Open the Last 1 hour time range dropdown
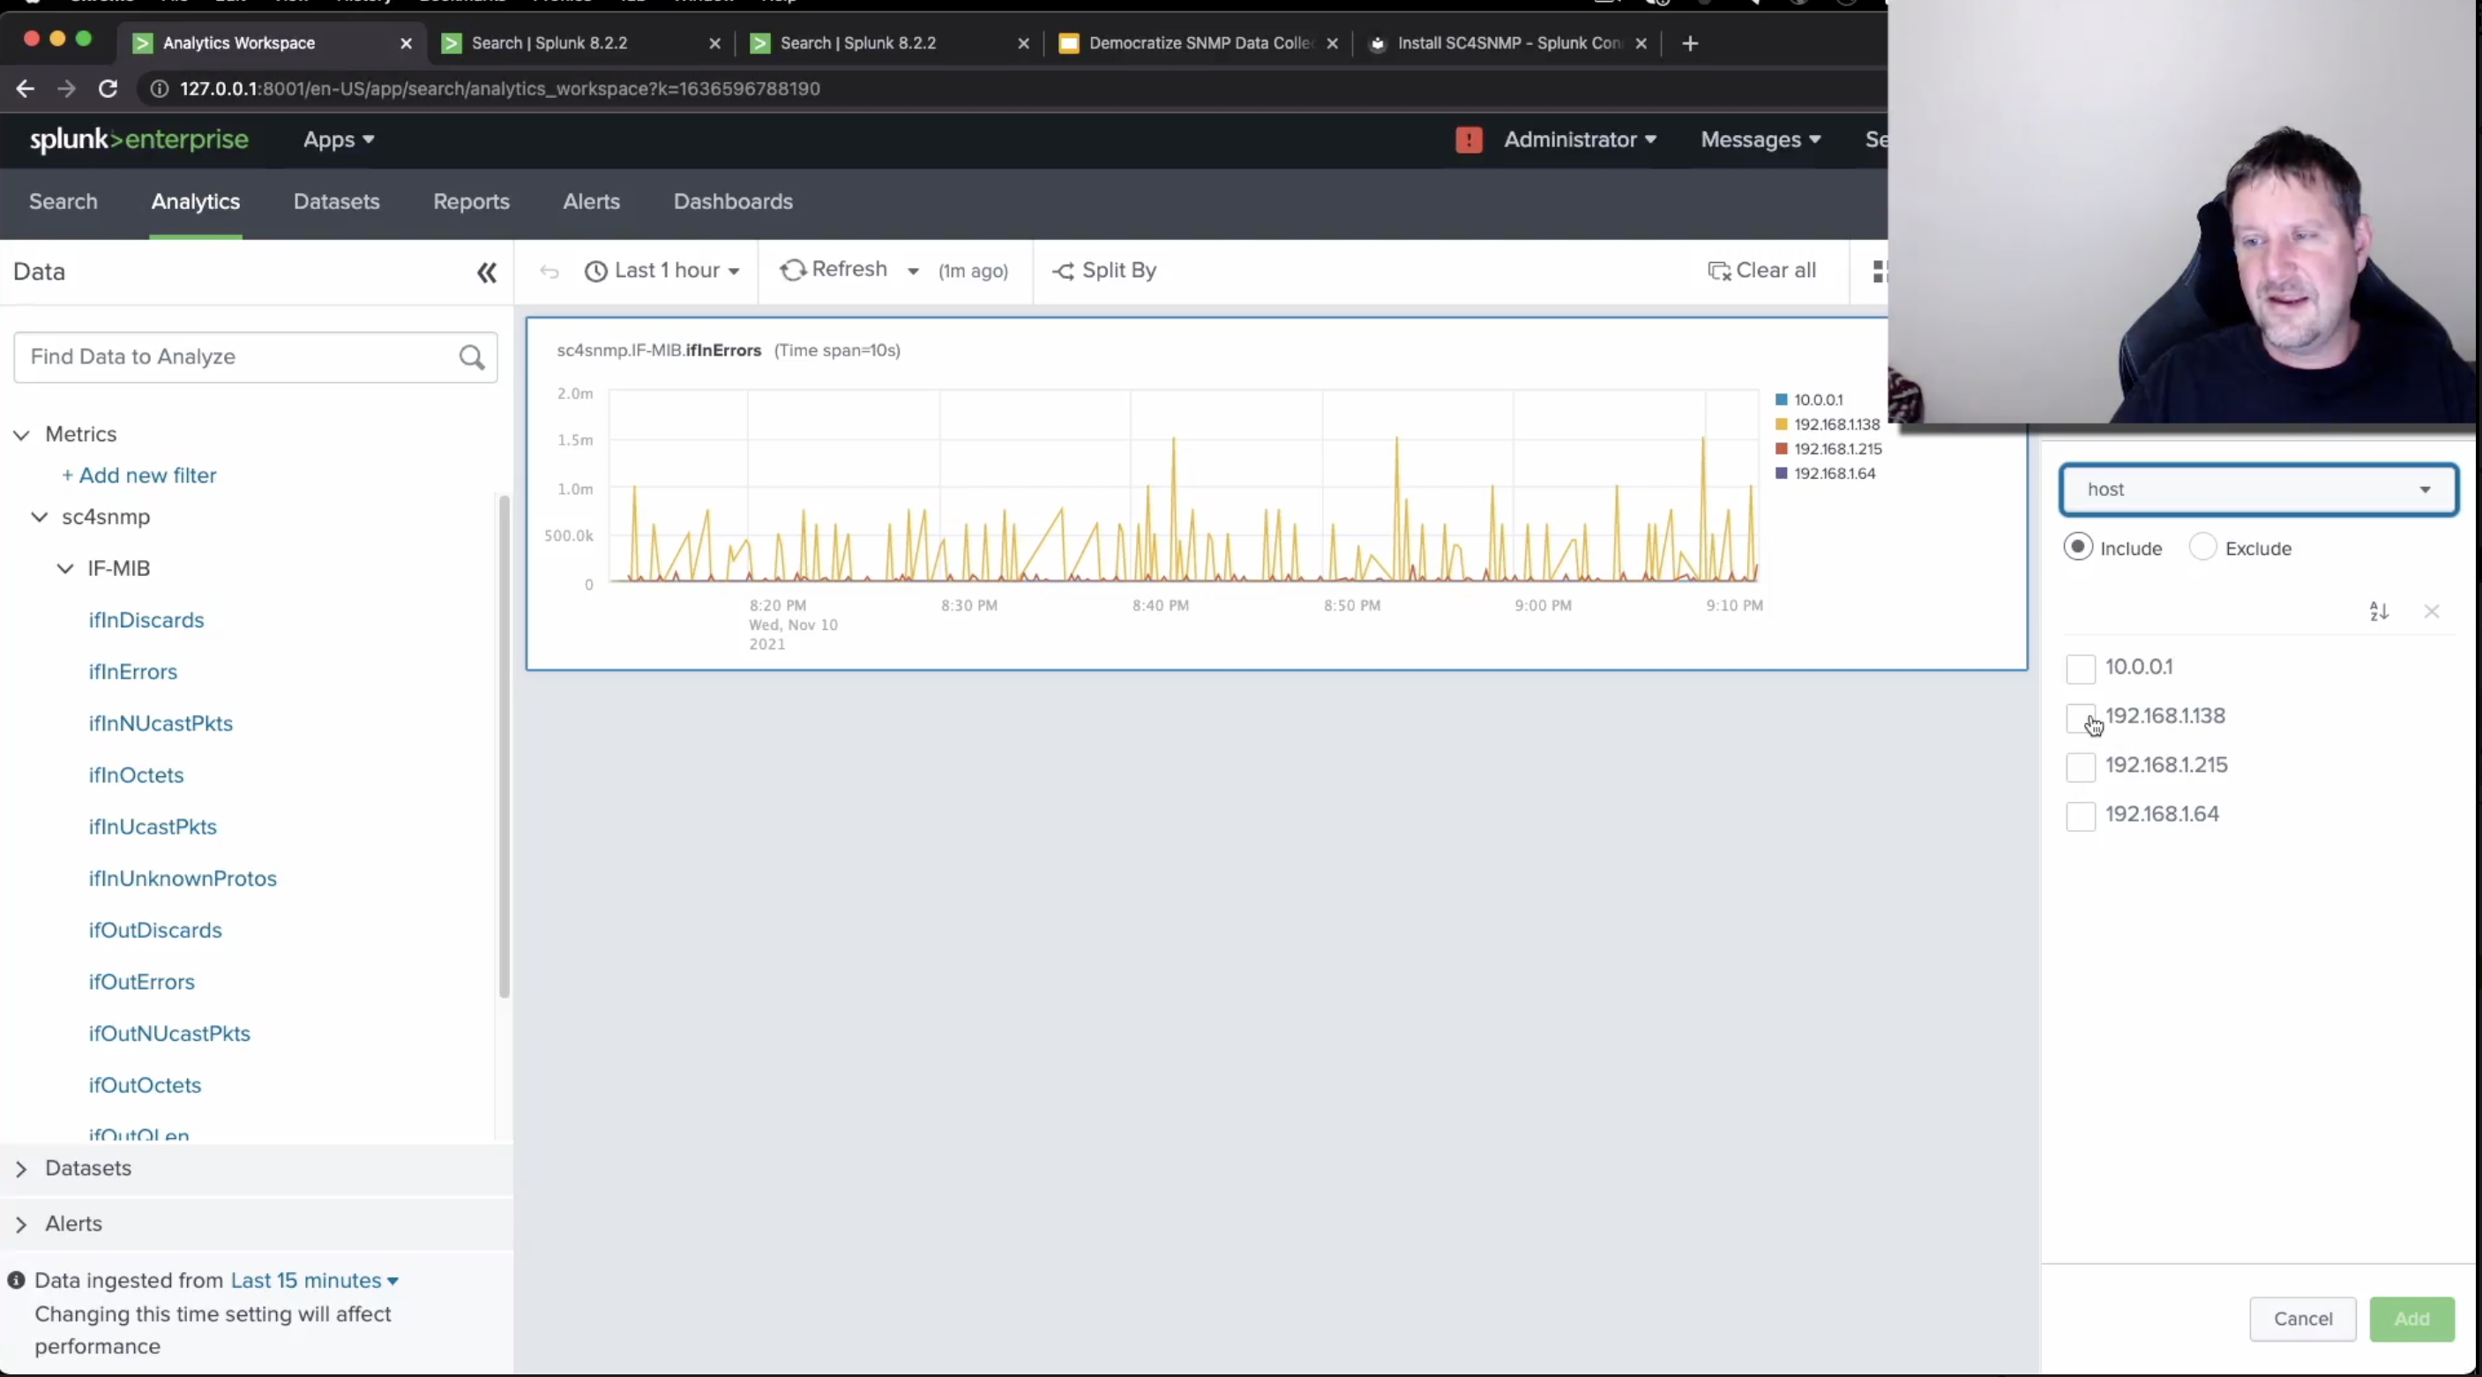The width and height of the screenshot is (2482, 1377). click(x=663, y=271)
